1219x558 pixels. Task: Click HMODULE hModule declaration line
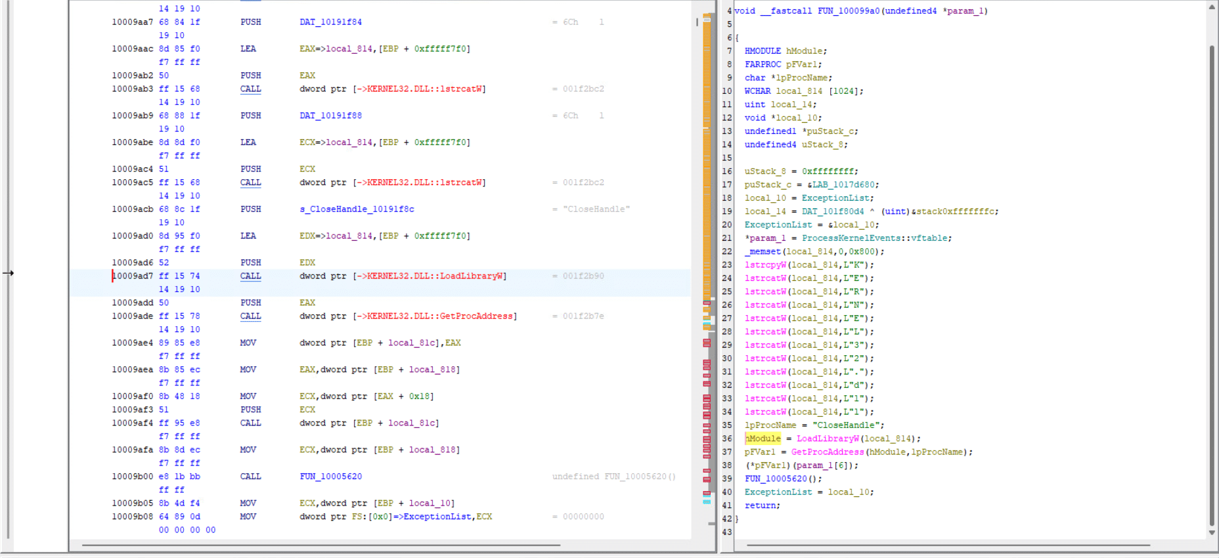[786, 51]
